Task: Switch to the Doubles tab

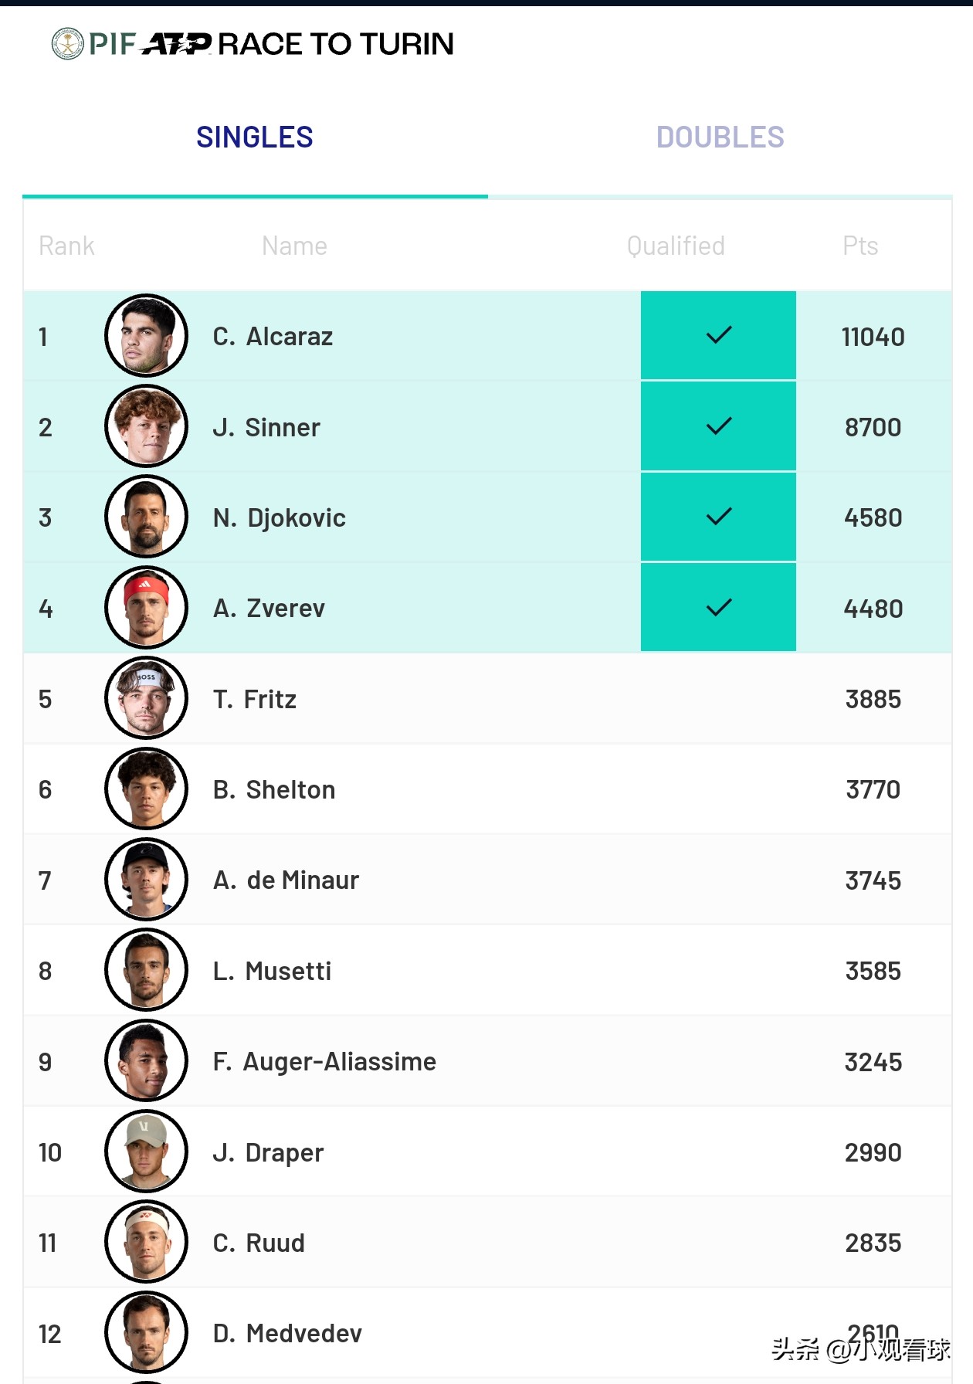Action: click(720, 137)
